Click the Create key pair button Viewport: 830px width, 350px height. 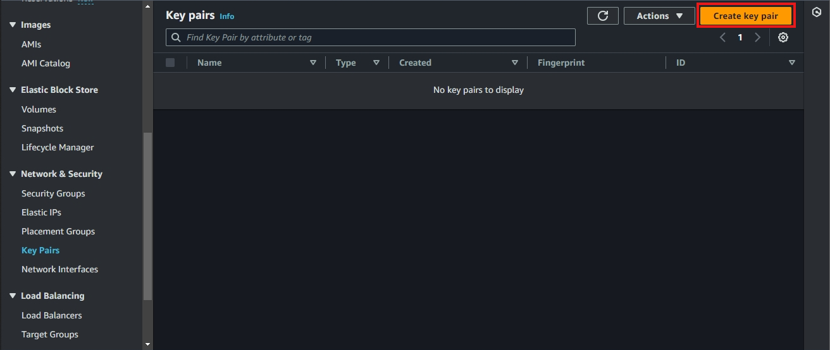[746, 16]
